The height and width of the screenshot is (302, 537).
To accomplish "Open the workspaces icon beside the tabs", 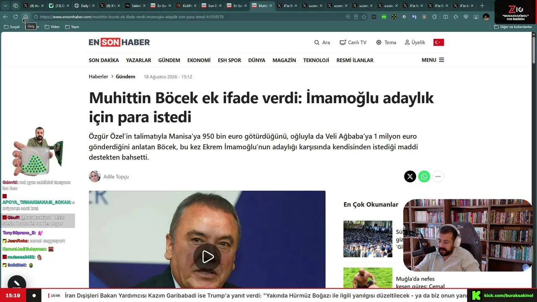I will coord(16,6).
